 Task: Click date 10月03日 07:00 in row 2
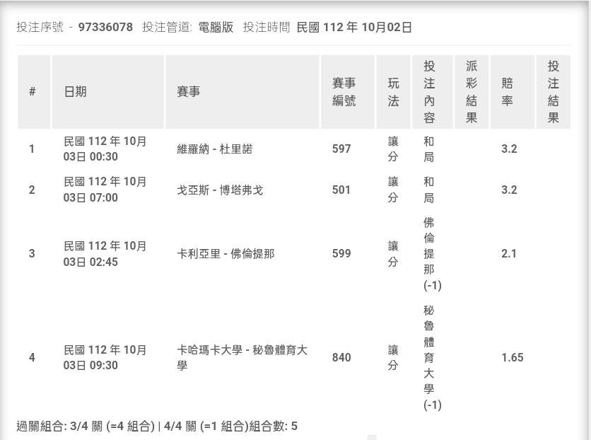pos(105,190)
